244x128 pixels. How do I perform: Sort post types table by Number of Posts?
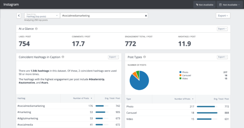tap(184, 99)
